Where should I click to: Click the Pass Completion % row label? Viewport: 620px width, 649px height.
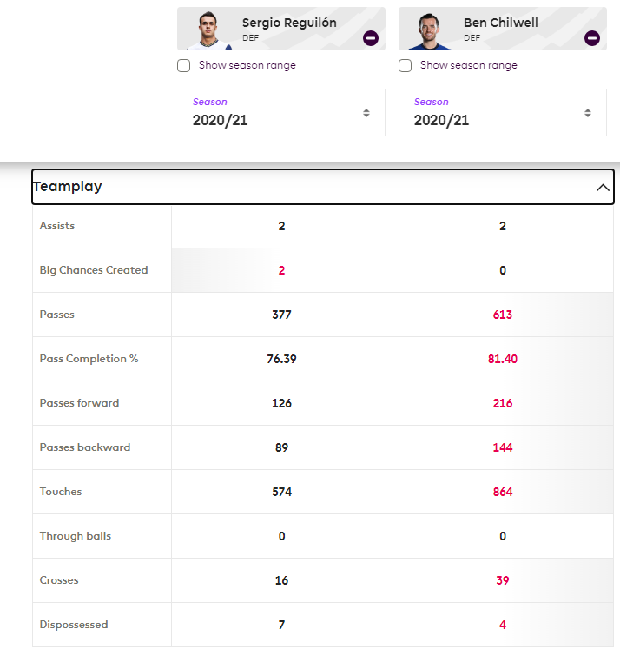click(x=89, y=359)
